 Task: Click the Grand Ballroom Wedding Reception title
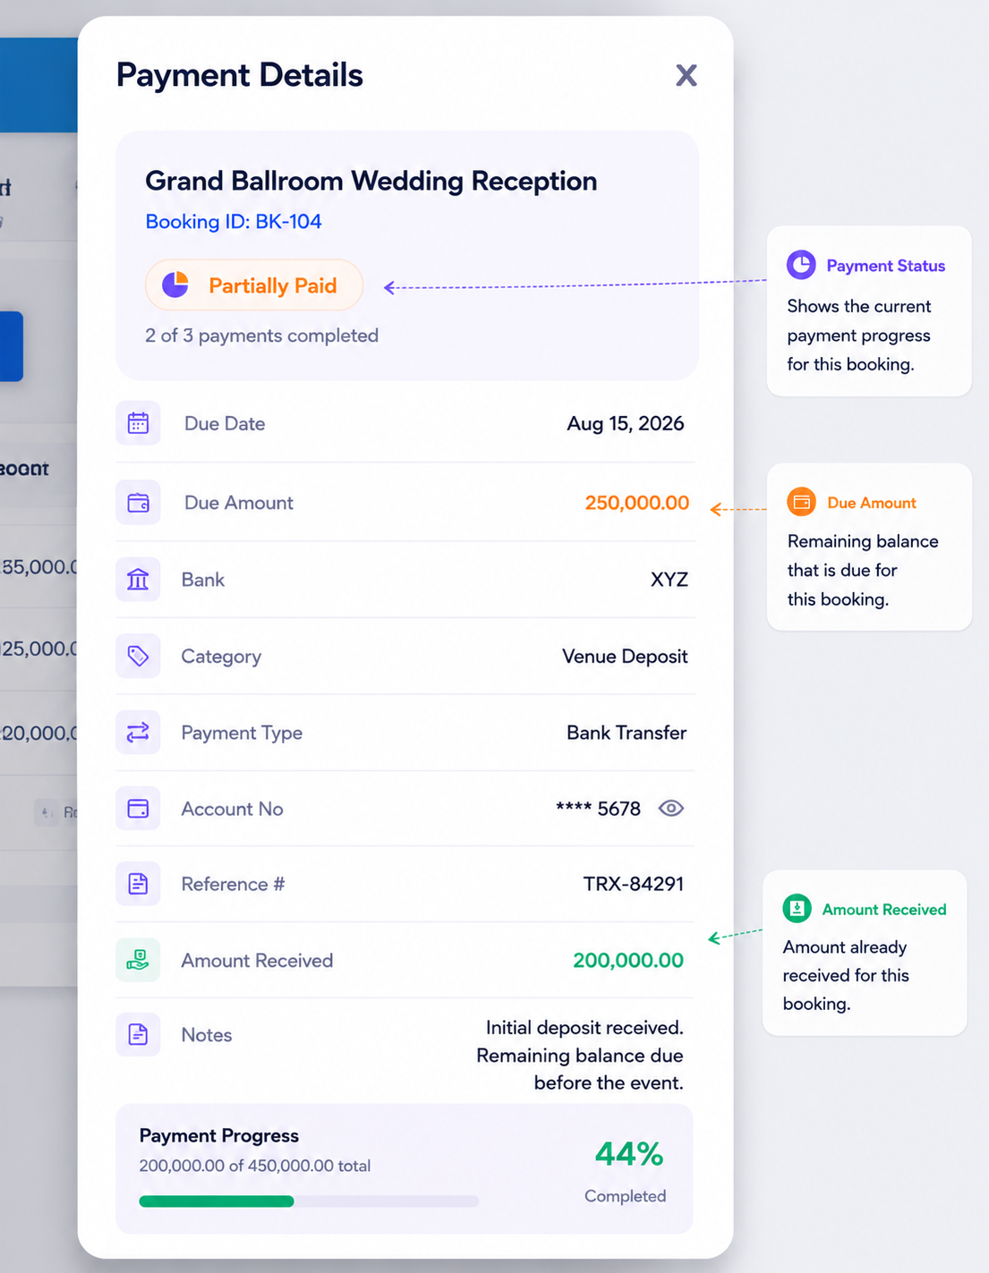tap(371, 182)
